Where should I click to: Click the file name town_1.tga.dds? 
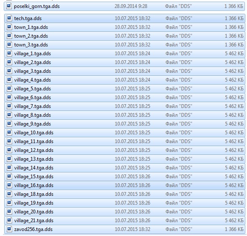(31, 27)
